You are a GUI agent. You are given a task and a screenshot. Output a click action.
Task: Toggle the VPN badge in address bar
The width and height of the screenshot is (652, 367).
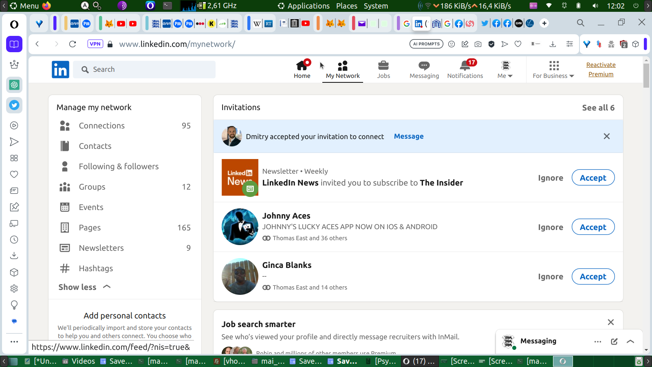(95, 44)
